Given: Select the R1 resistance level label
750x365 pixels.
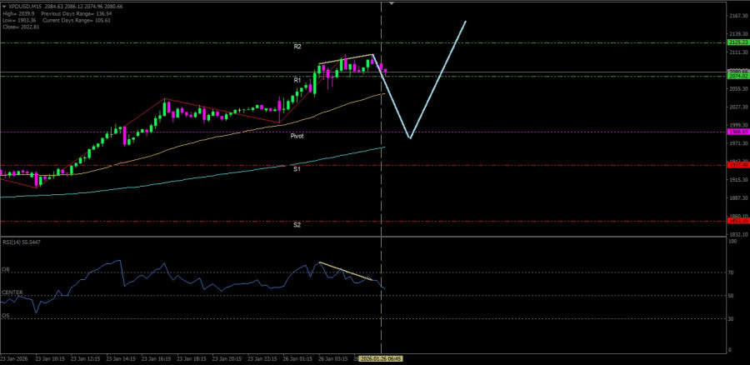Looking at the screenshot, I should 297,80.
